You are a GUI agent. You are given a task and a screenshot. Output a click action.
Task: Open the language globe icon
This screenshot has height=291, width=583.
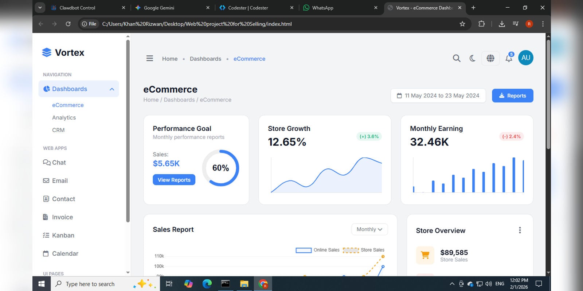(490, 58)
